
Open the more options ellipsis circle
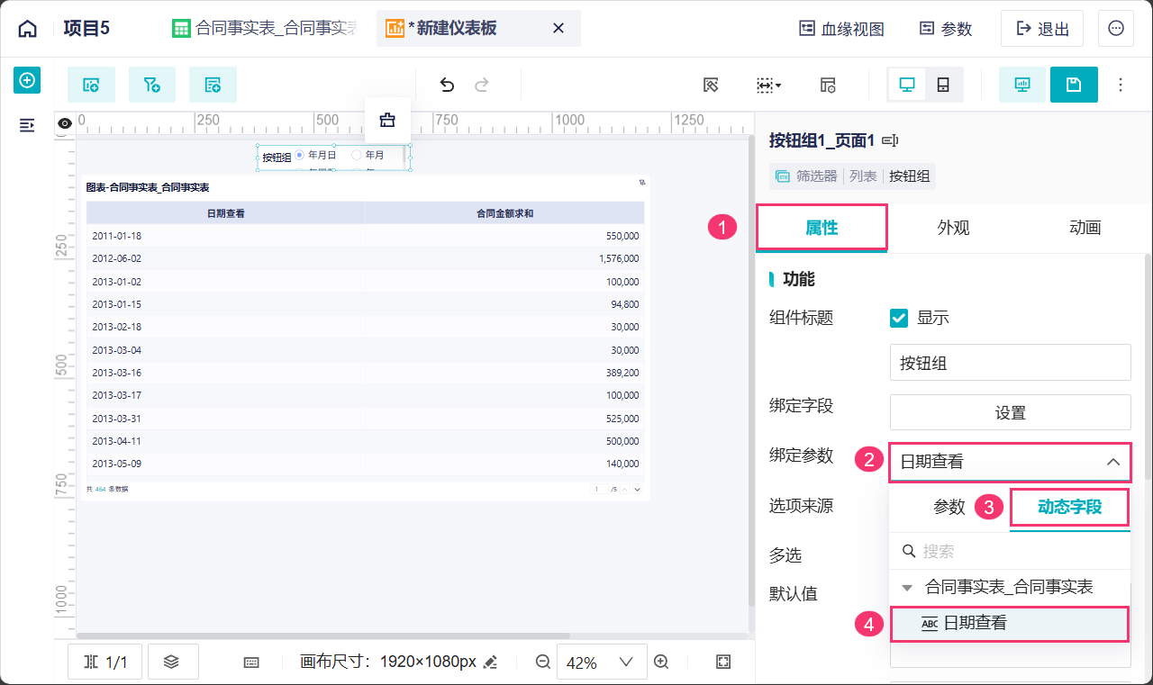1116,29
